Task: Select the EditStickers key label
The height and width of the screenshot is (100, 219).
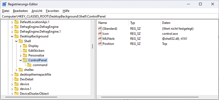Action: [36, 51]
